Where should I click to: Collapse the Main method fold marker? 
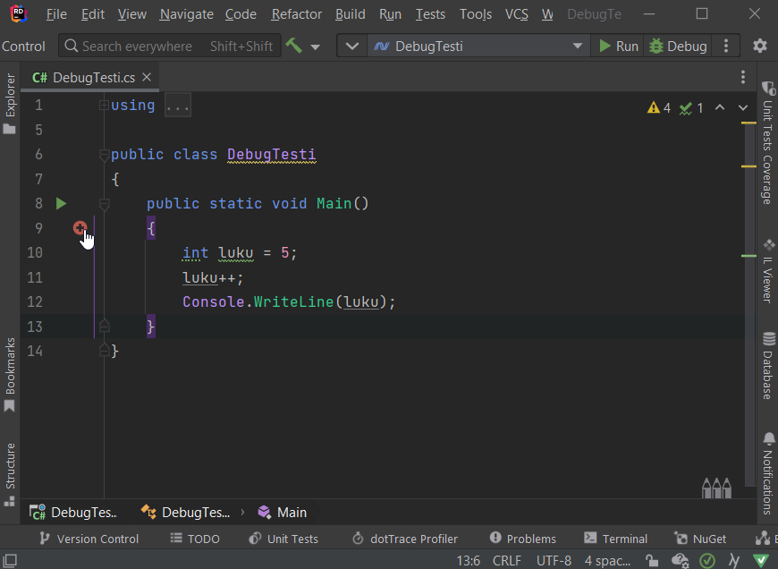coord(104,205)
